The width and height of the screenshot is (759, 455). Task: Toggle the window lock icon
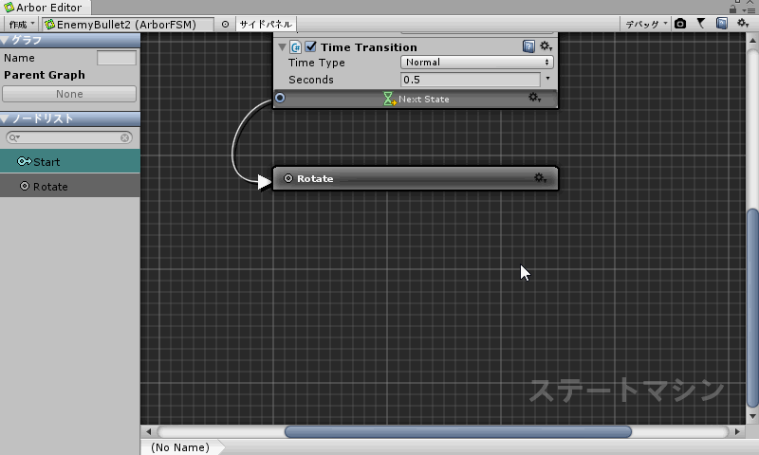click(x=732, y=9)
